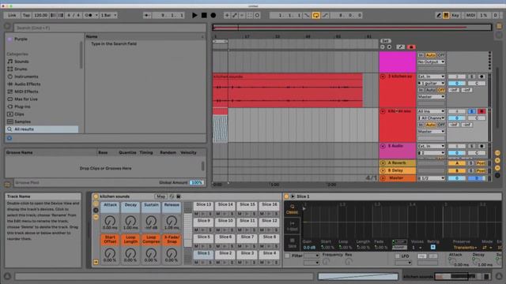This screenshot has width=506, height=284.
Task: Toggle the red Arm button on MIDI track
Action: (x=481, y=111)
